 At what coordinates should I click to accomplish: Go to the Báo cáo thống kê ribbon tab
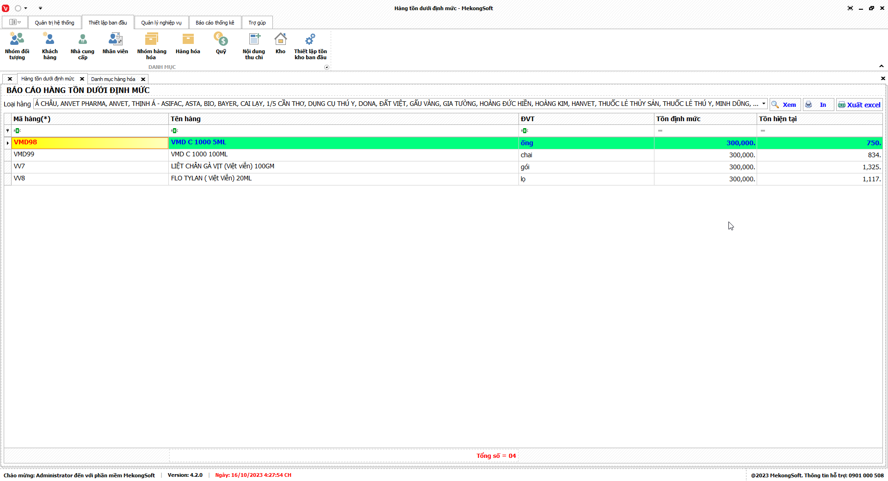[215, 23]
